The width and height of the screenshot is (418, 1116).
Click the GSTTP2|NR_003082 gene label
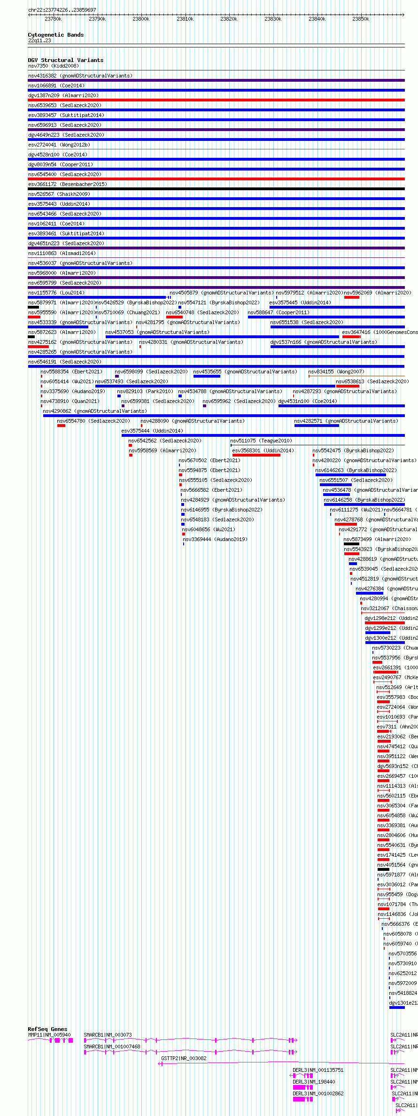(x=184, y=1058)
